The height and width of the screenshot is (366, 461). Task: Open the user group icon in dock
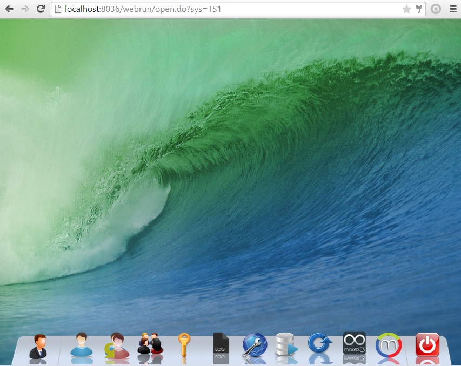tap(150, 344)
